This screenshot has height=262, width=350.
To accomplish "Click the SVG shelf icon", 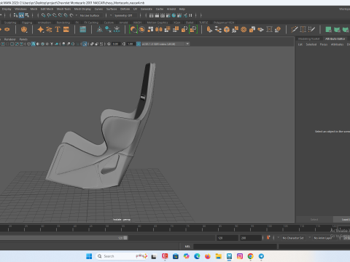I will [66, 30].
